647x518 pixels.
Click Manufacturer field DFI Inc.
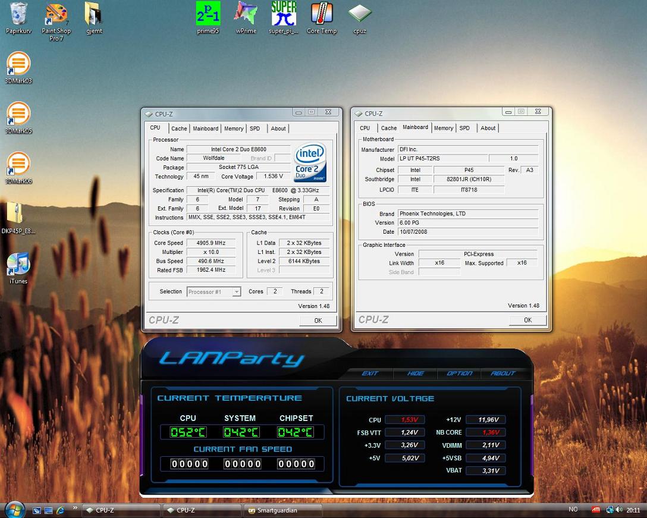pyautogui.click(x=468, y=149)
